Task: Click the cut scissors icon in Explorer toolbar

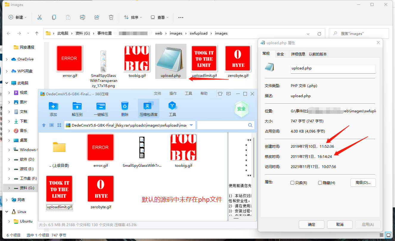Action: 40,17
